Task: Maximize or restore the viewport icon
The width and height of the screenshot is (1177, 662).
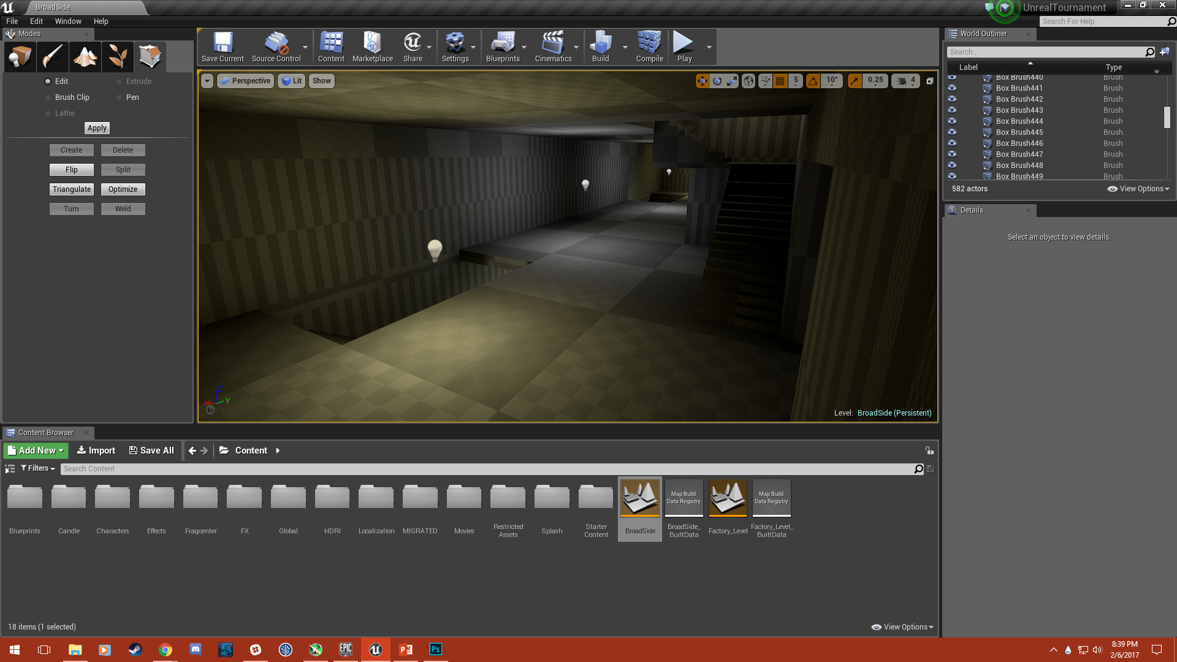Action: point(930,81)
